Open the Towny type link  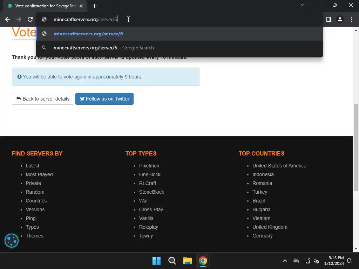click(x=146, y=236)
